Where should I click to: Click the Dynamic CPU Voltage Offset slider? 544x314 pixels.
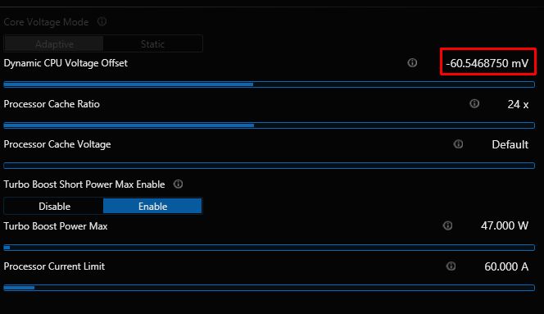tap(270, 84)
